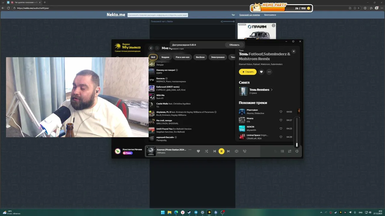The width and height of the screenshot is (385, 216).
Task: Select the Рэп и хип-хоп filter
Action: click(183, 57)
